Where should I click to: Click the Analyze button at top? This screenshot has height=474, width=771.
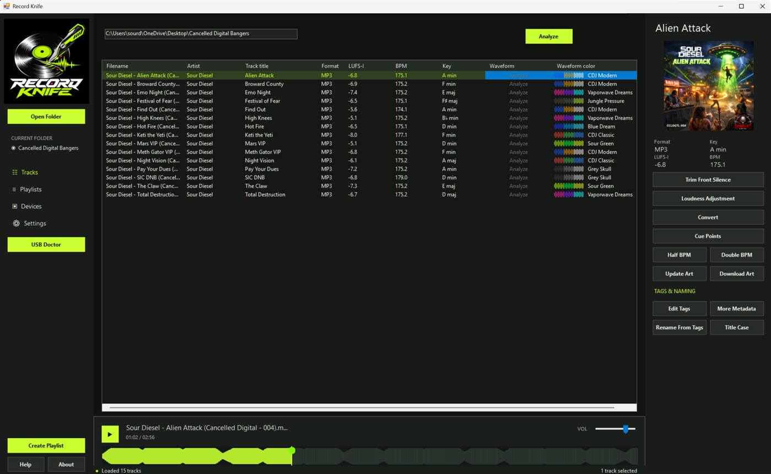(x=549, y=36)
